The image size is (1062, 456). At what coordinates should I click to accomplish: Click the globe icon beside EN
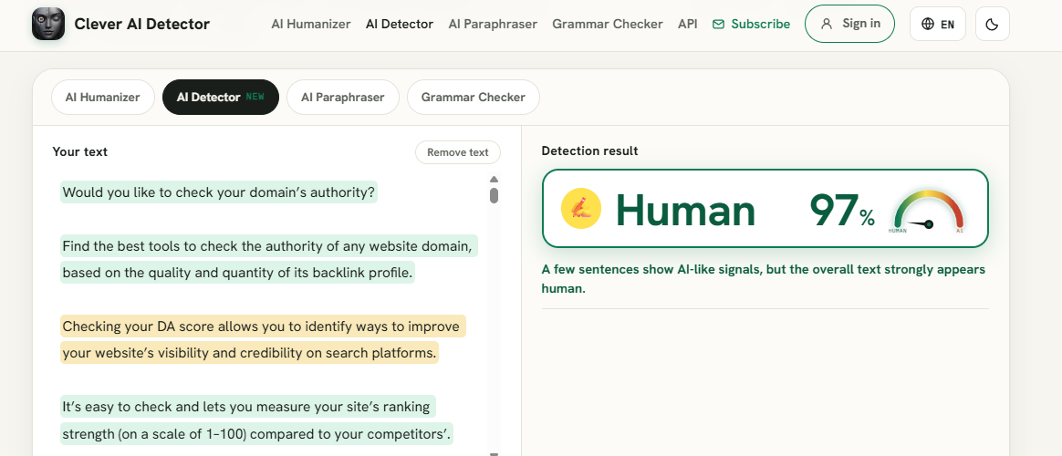[x=928, y=24]
